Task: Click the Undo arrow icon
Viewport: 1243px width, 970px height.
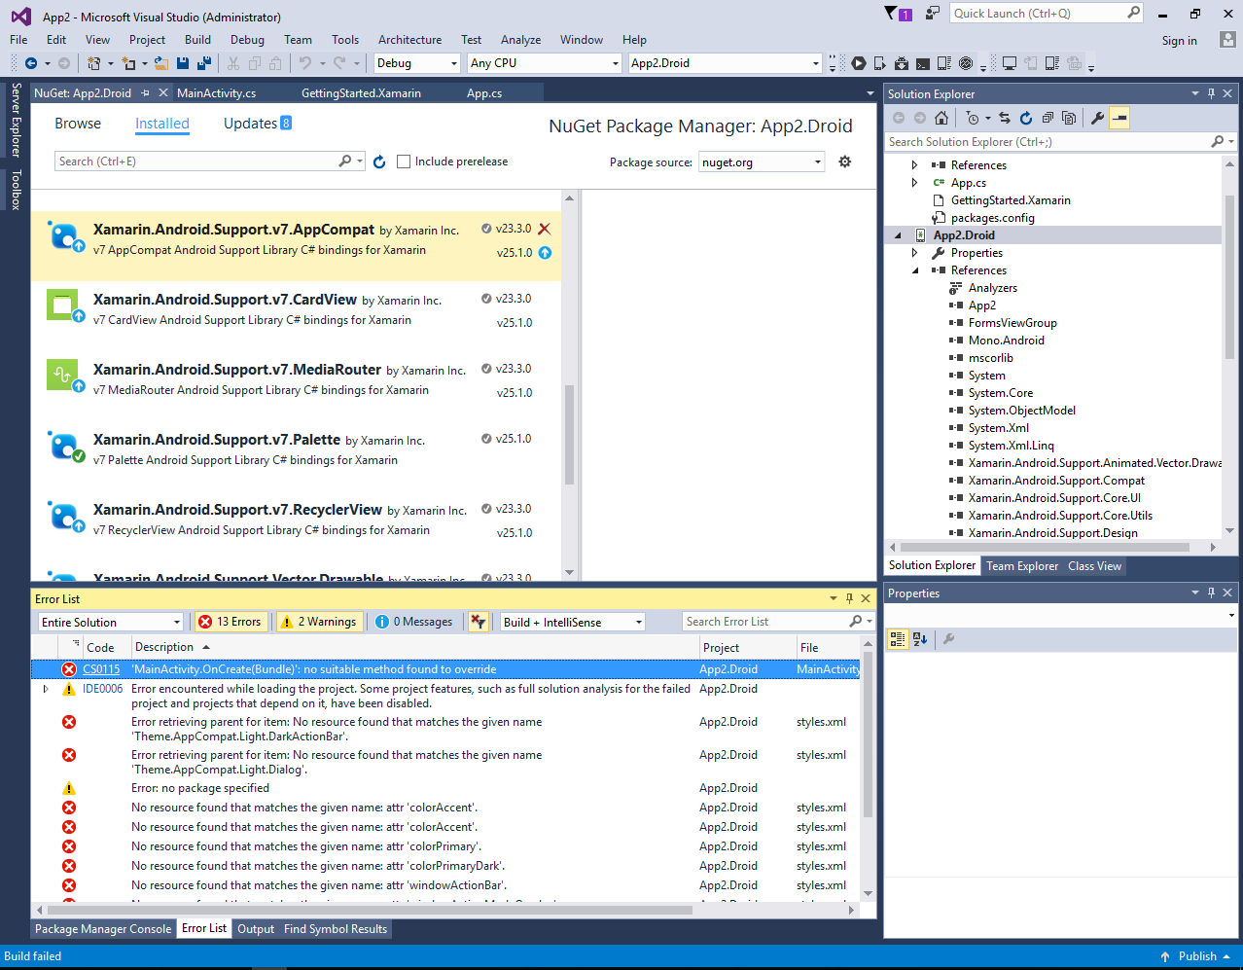Action: click(305, 63)
